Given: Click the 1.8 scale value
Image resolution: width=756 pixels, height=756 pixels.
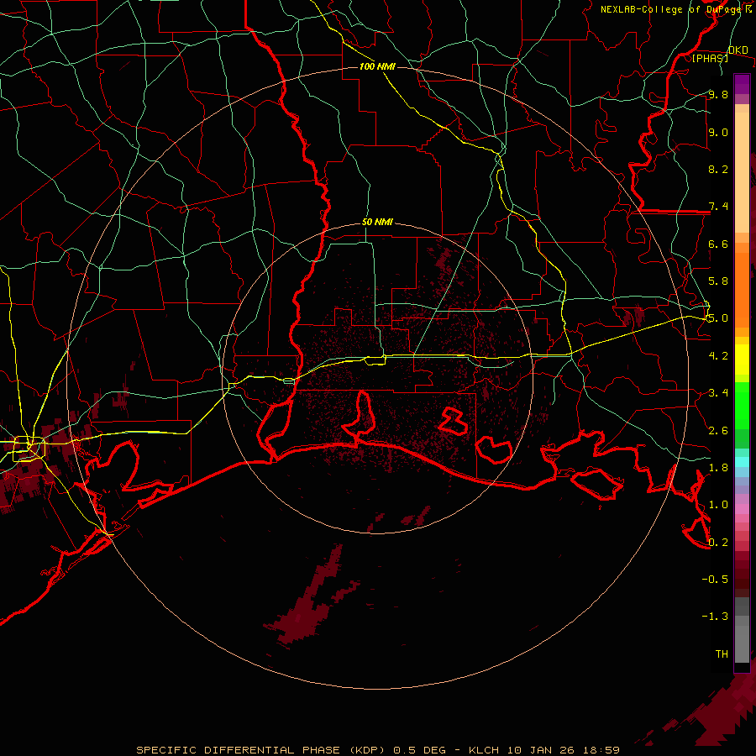Looking at the screenshot, I should 718,468.
